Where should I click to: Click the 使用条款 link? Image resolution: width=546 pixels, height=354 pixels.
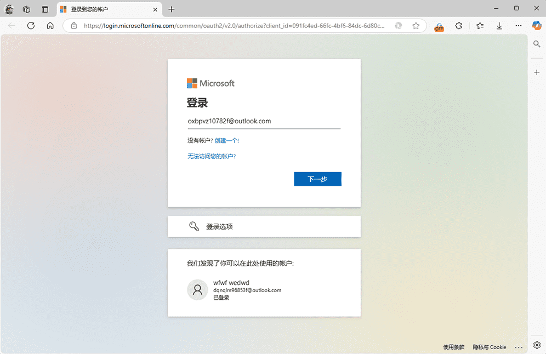tap(454, 347)
